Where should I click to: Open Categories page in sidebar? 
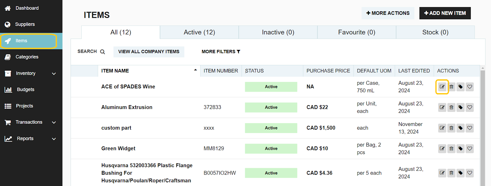(27, 57)
